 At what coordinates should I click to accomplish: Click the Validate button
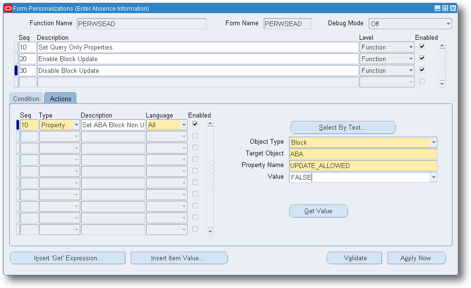click(354, 258)
